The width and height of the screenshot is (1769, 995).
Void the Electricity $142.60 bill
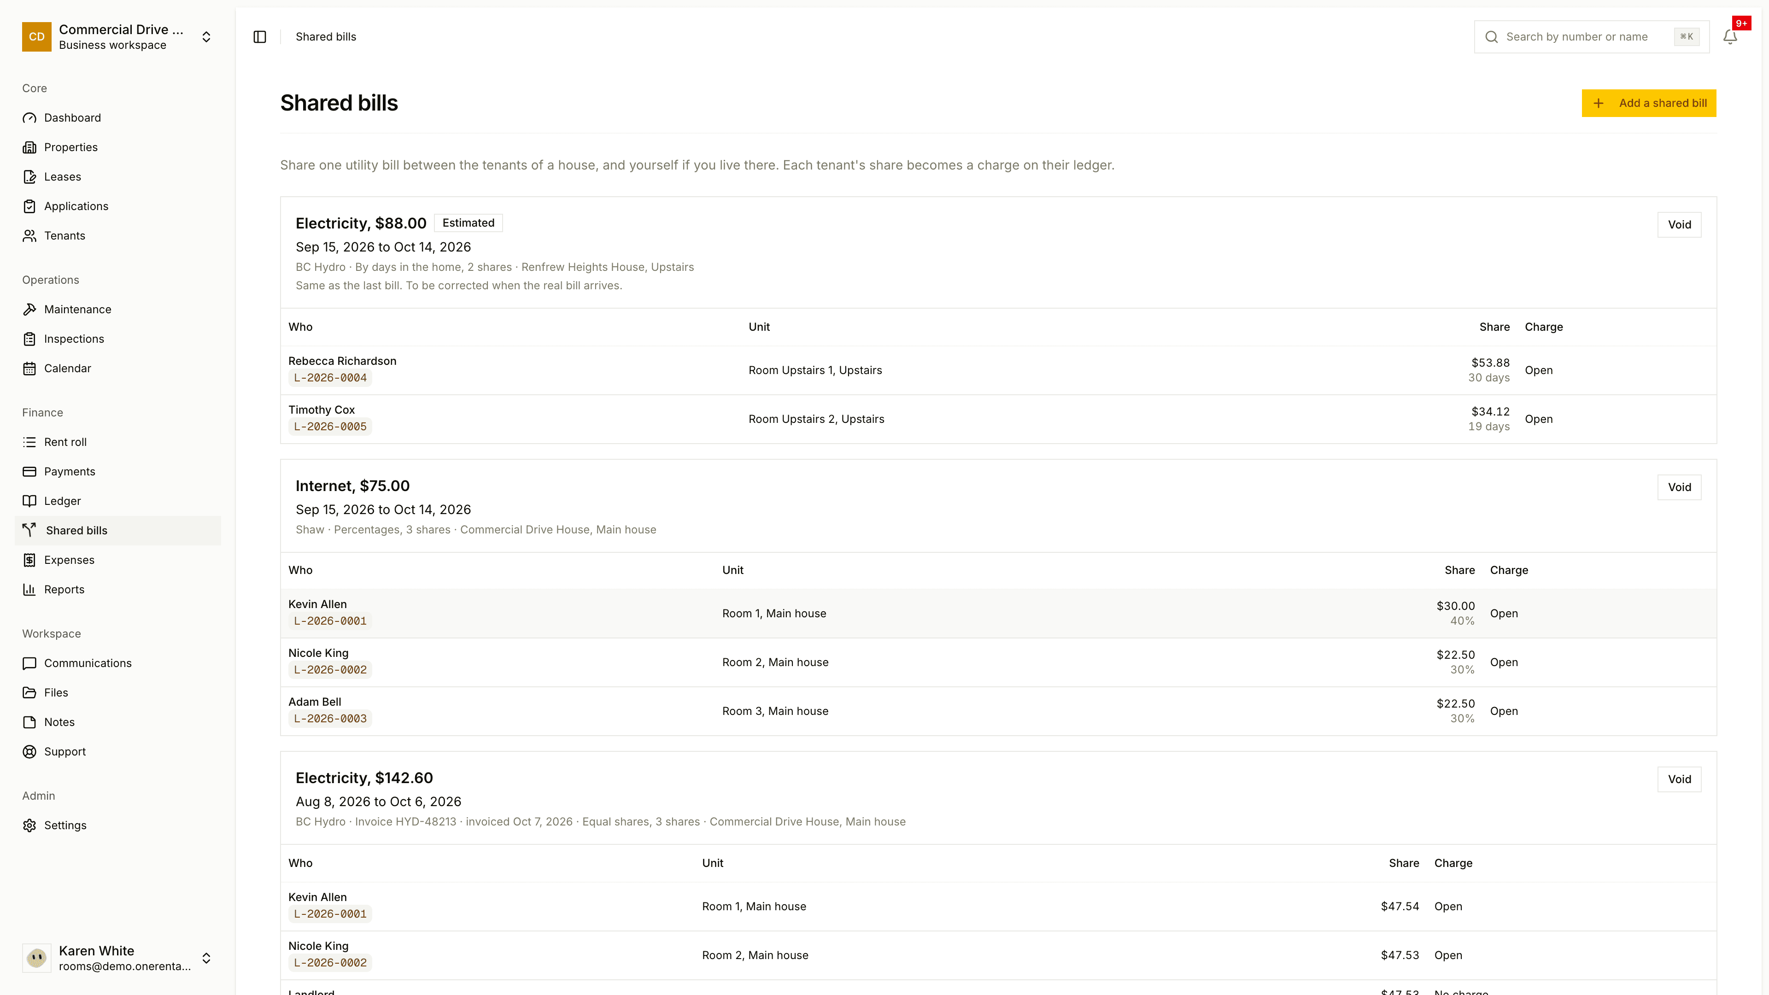1679,778
